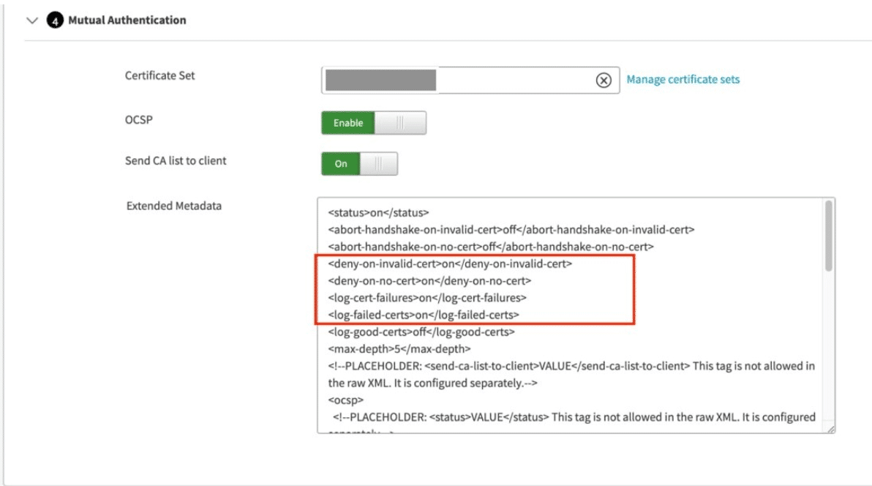Toggle the OCSP Enable switch
Image resolution: width=872 pixels, height=486 pixels.
(x=373, y=123)
